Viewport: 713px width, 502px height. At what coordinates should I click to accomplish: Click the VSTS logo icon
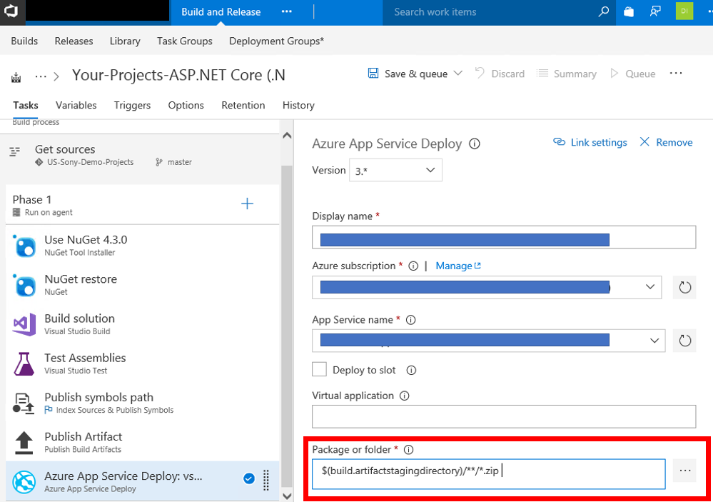coord(11,11)
